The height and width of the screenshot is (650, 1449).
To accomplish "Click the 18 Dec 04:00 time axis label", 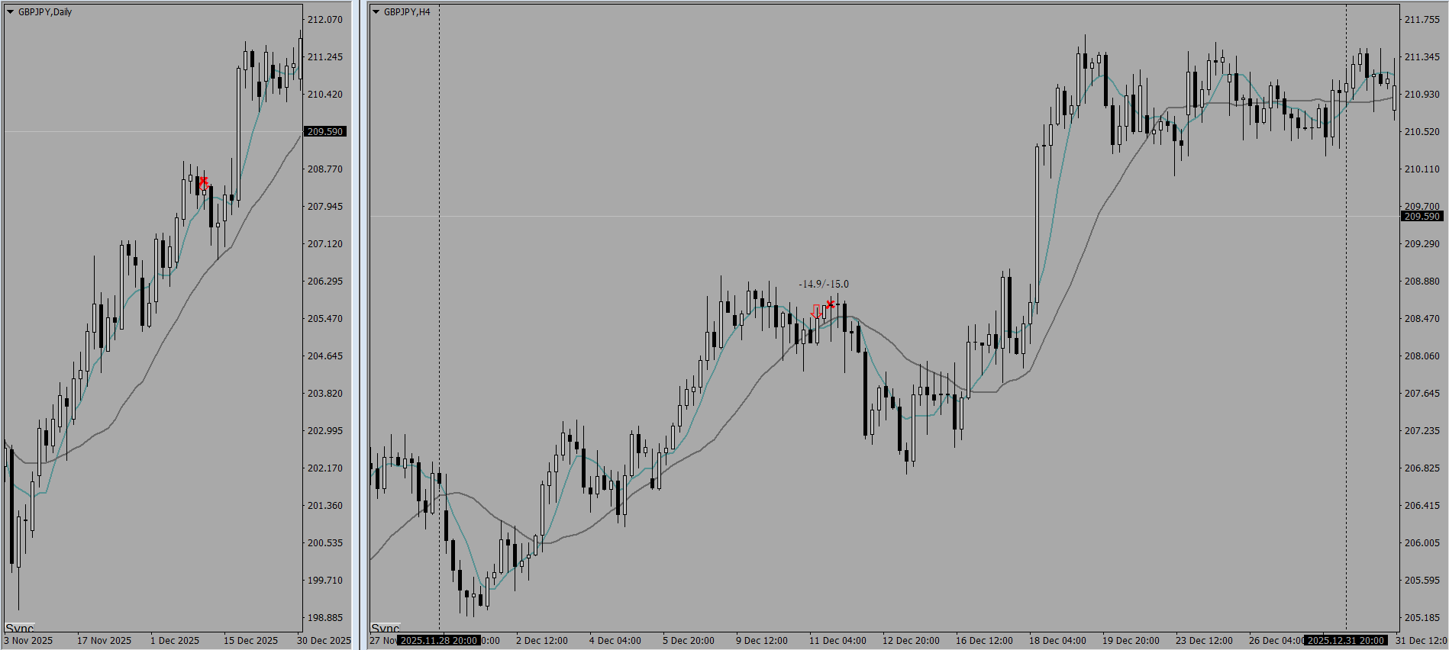I will [x=1057, y=641].
